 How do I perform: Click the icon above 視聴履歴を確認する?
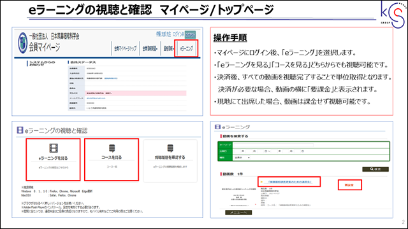coord(170,148)
